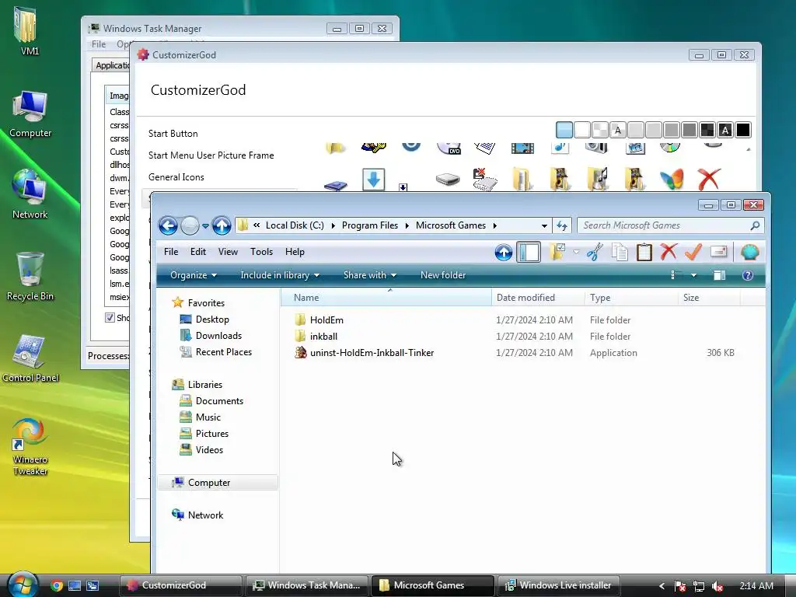This screenshot has width=796, height=597.
Task: Select the uninst-HoldEm-Inkball-Tinker application
Action: click(x=372, y=353)
